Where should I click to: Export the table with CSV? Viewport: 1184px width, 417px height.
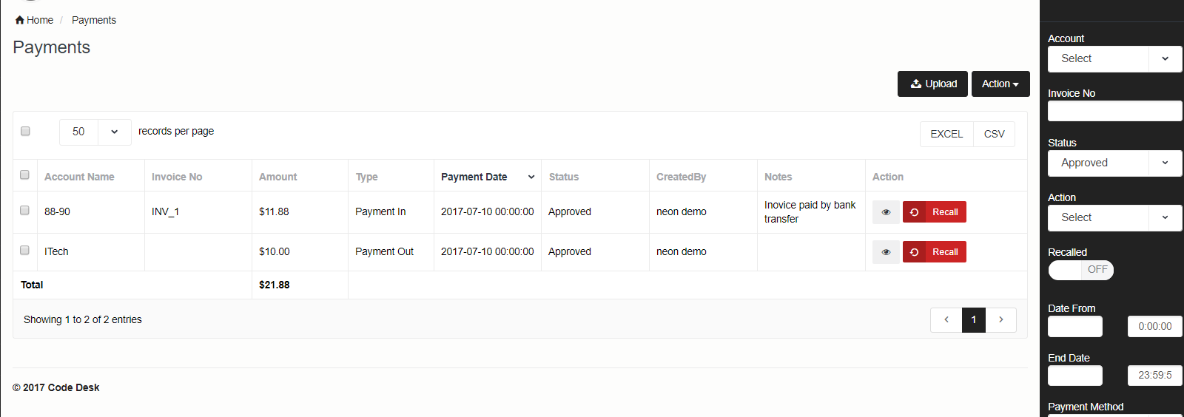point(994,135)
